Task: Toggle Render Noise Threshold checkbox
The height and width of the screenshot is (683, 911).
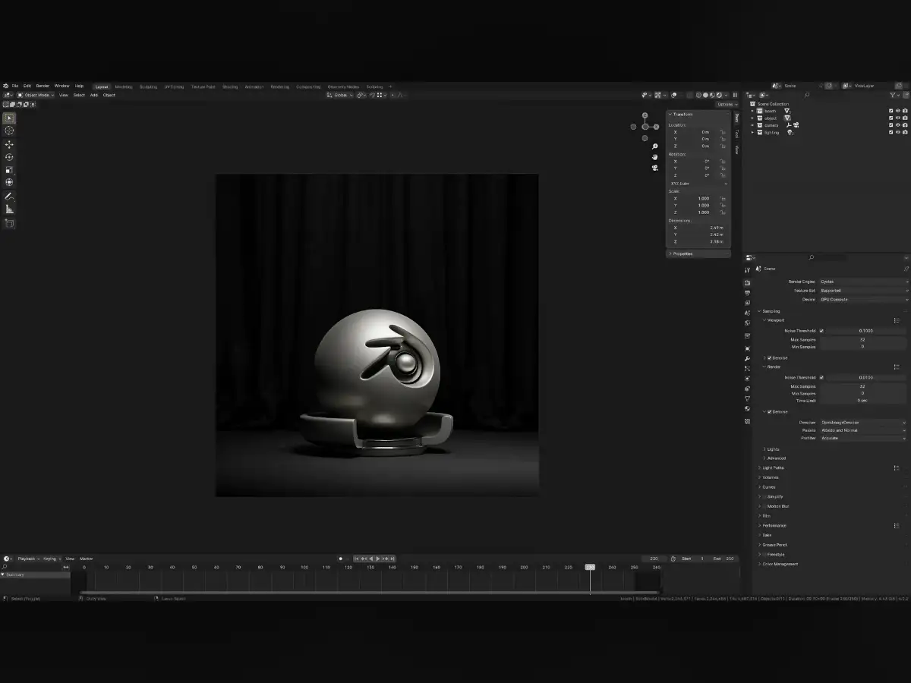Action: pyautogui.click(x=821, y=377)
